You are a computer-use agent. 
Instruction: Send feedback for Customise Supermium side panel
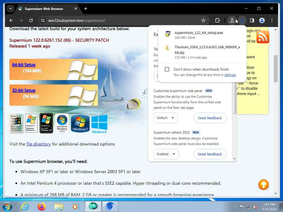pos(210,118)
